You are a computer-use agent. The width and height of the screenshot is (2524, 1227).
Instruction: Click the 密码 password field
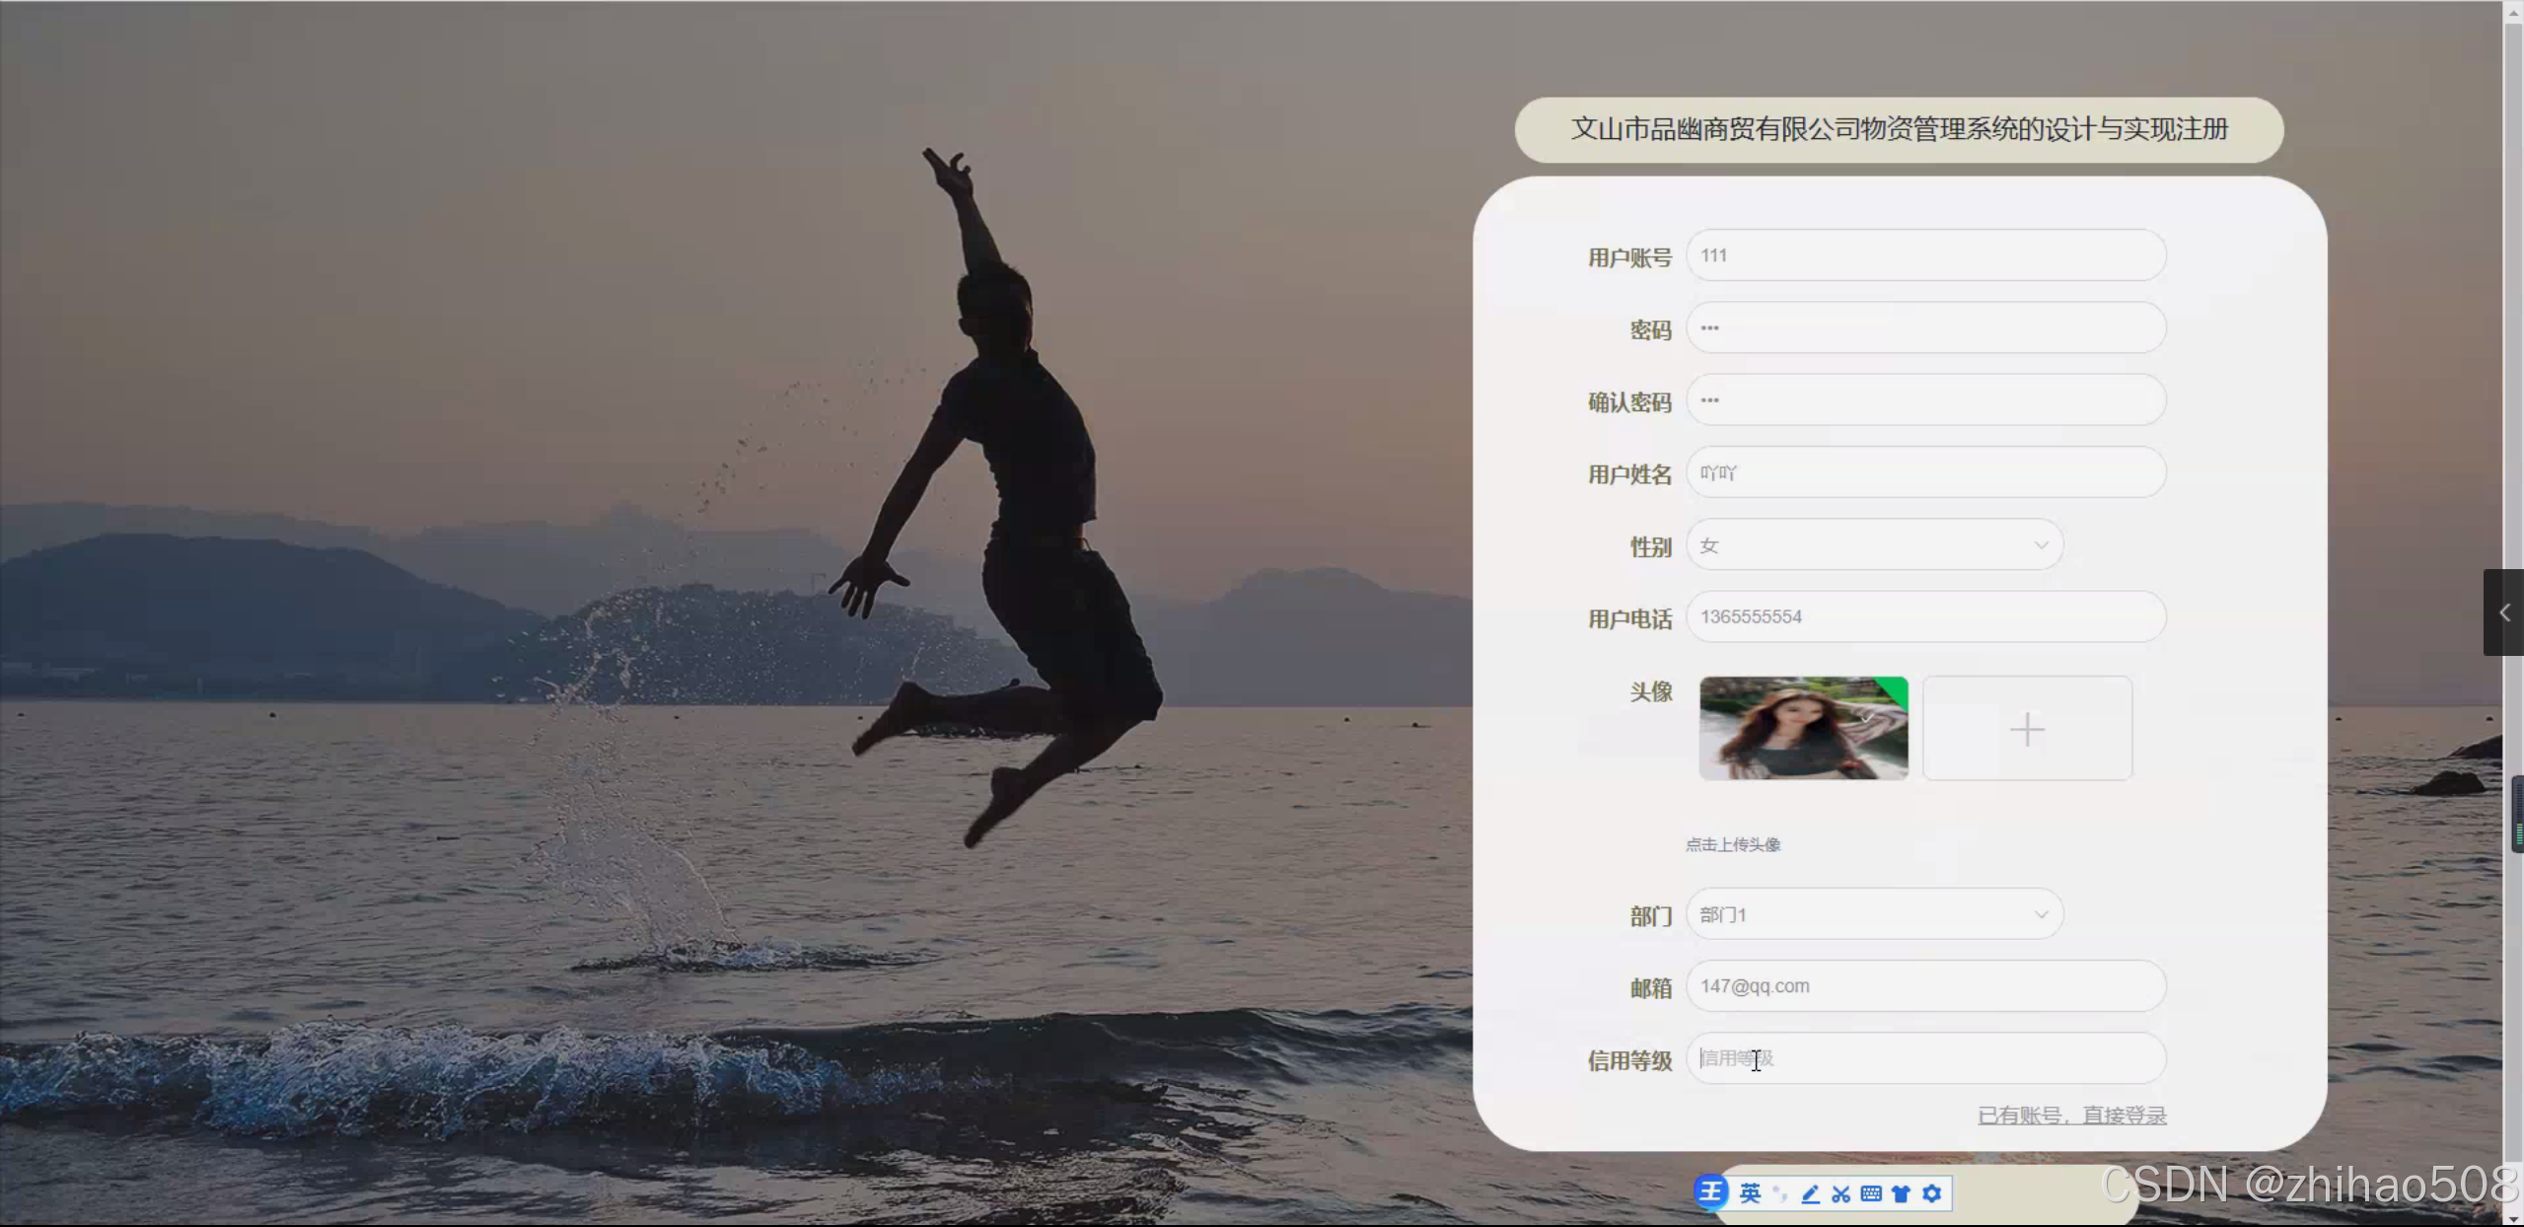coord(1925,328)
